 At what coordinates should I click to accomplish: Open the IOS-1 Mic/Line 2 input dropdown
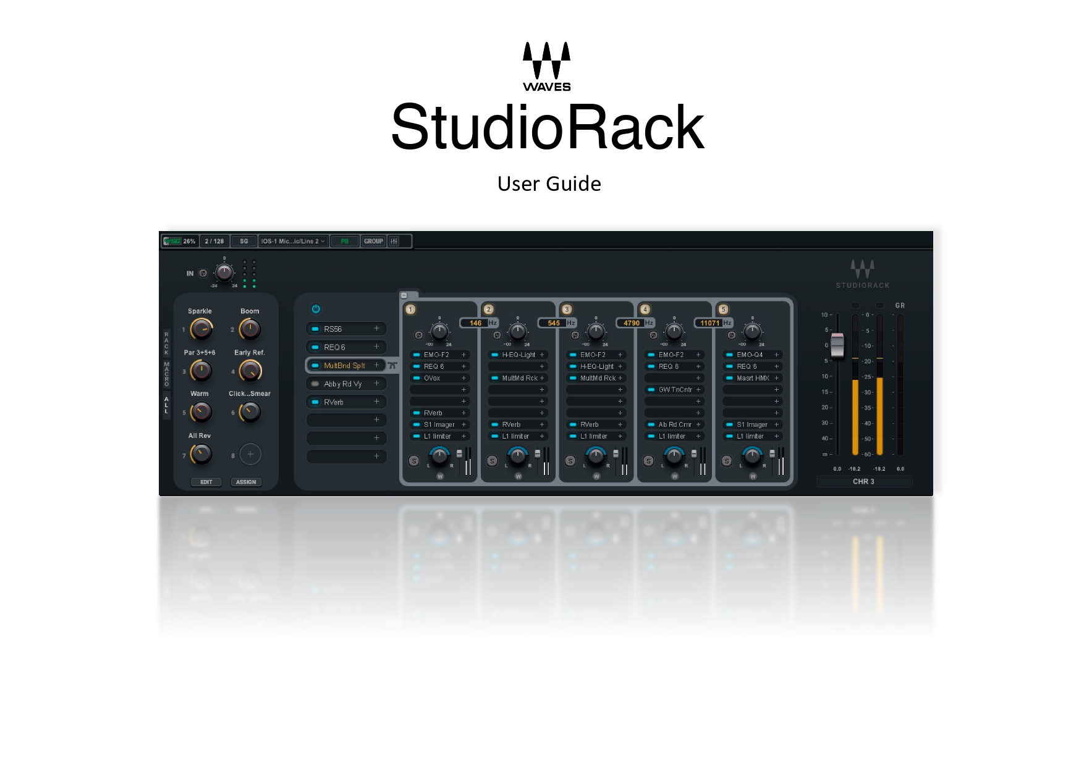[x=292, y=242]
